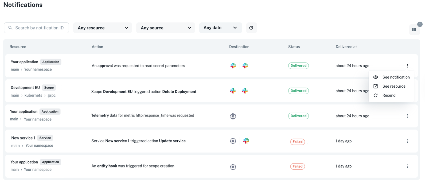Select Resend from the context menu
425x183 pixels.
(389, 95)
